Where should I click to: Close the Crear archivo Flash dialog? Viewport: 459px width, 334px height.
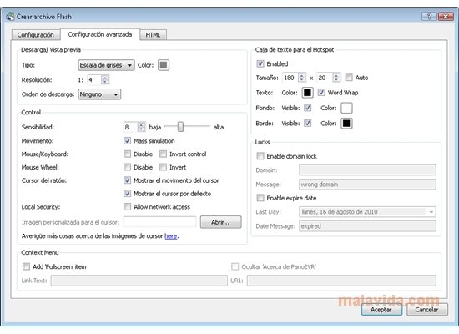[446, 17]
